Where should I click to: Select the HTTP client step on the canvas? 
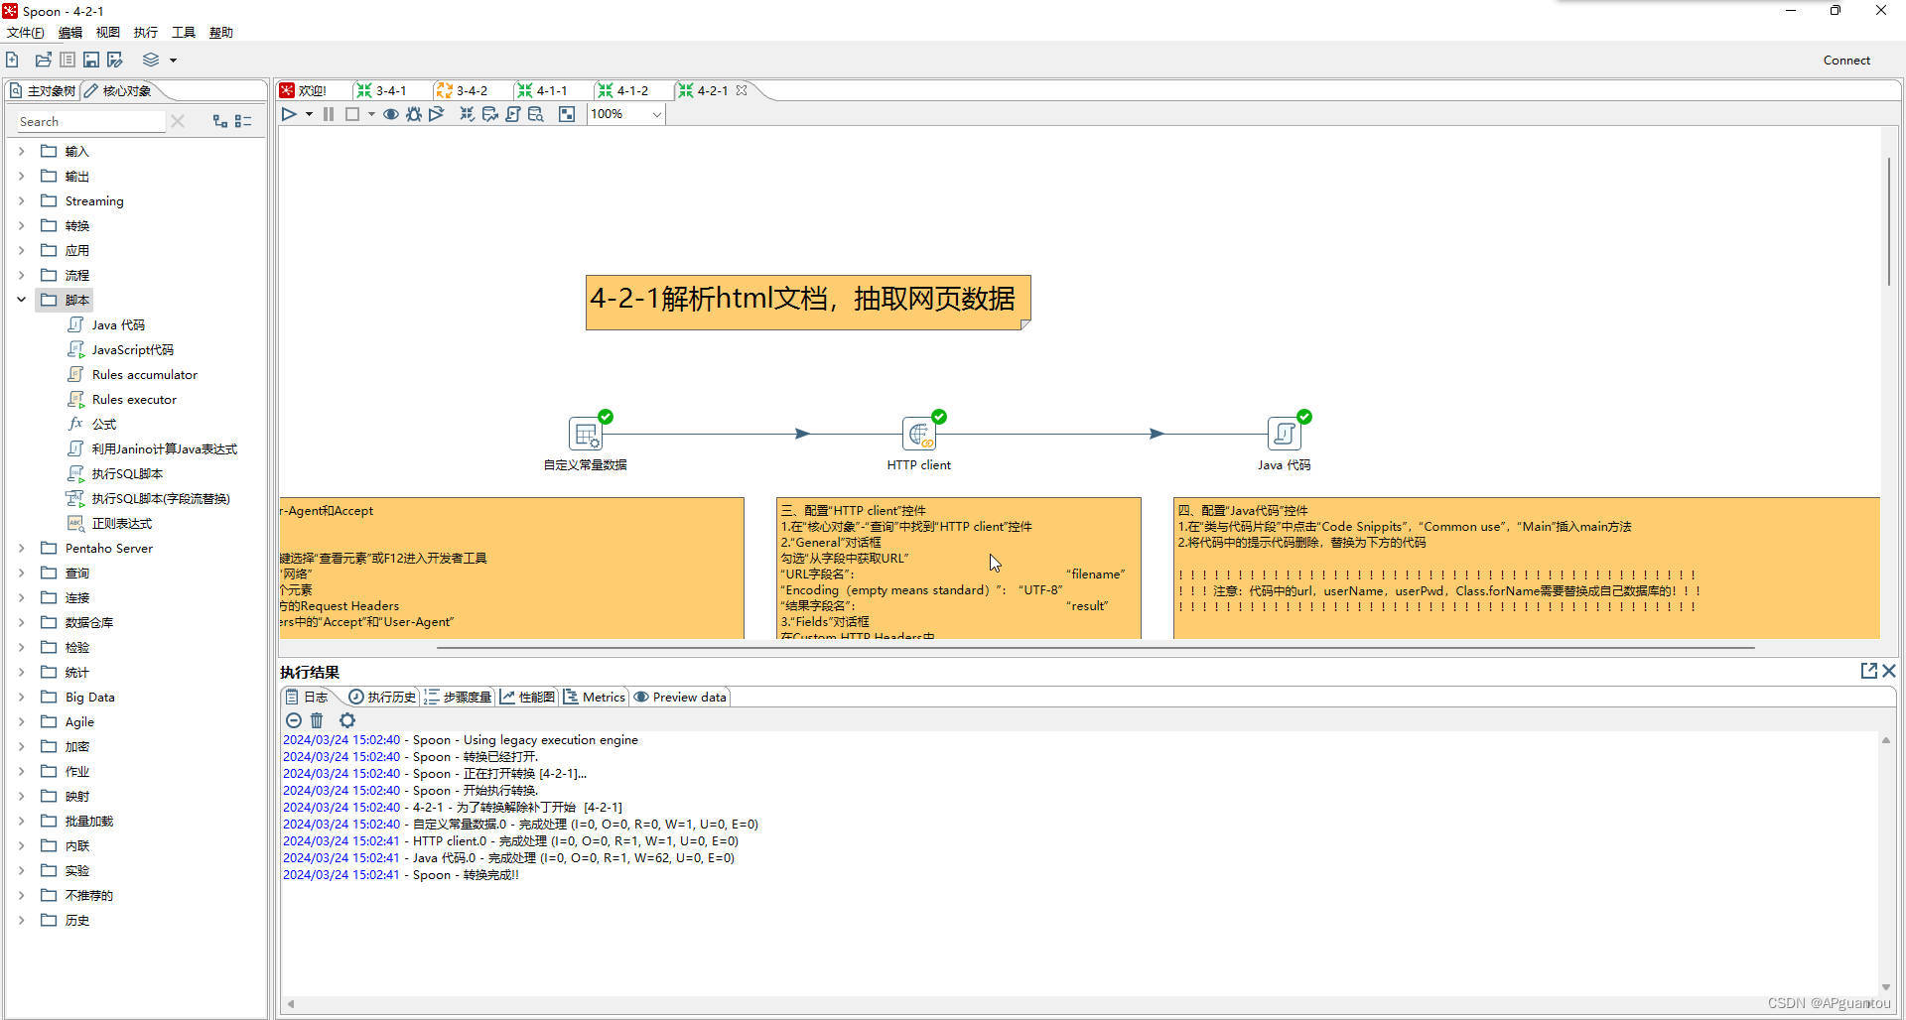(x=919, y=434)
